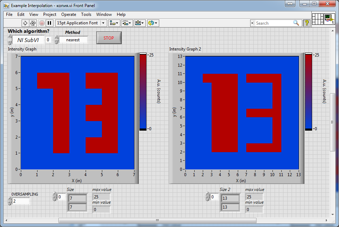
Task: Click the color ramp of Intensity Graph 2
Action: pyautogui.click(x=308, y=92)
